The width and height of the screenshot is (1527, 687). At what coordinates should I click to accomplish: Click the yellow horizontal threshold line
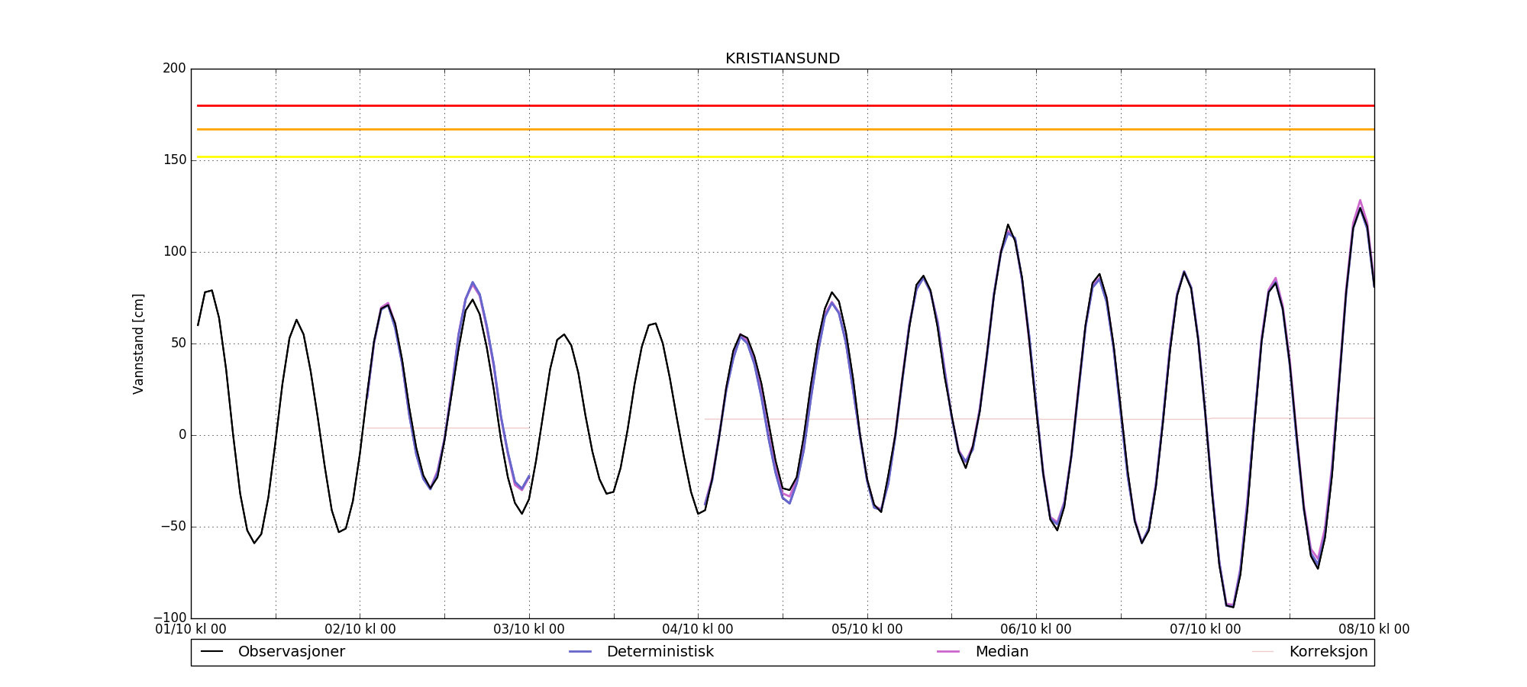pyautogui.click(x=786, y=157)
